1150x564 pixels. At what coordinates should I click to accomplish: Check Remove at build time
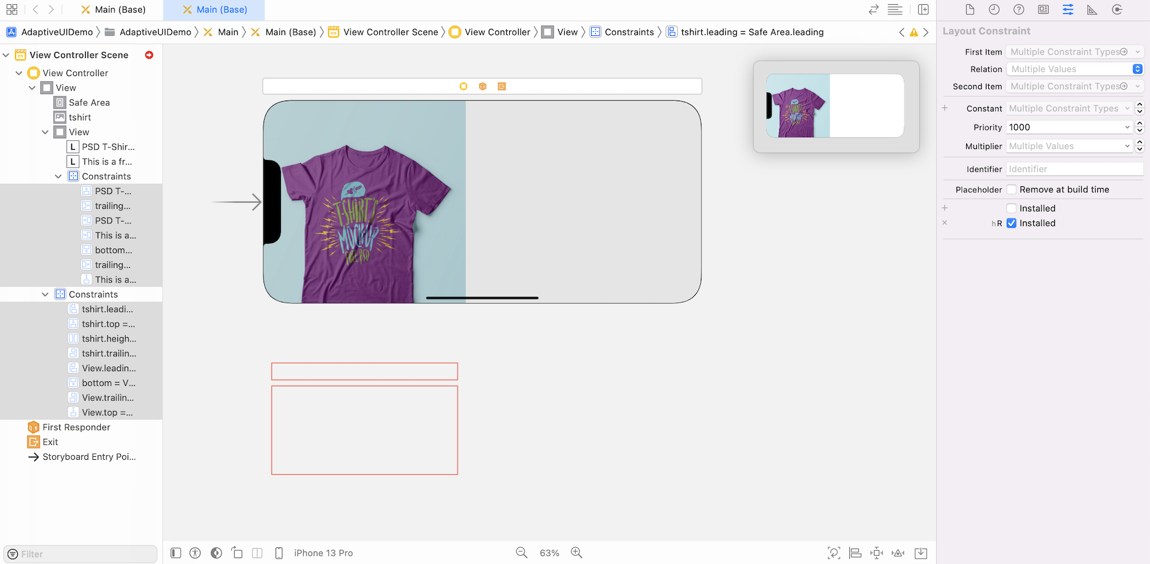pos(1011,190)
